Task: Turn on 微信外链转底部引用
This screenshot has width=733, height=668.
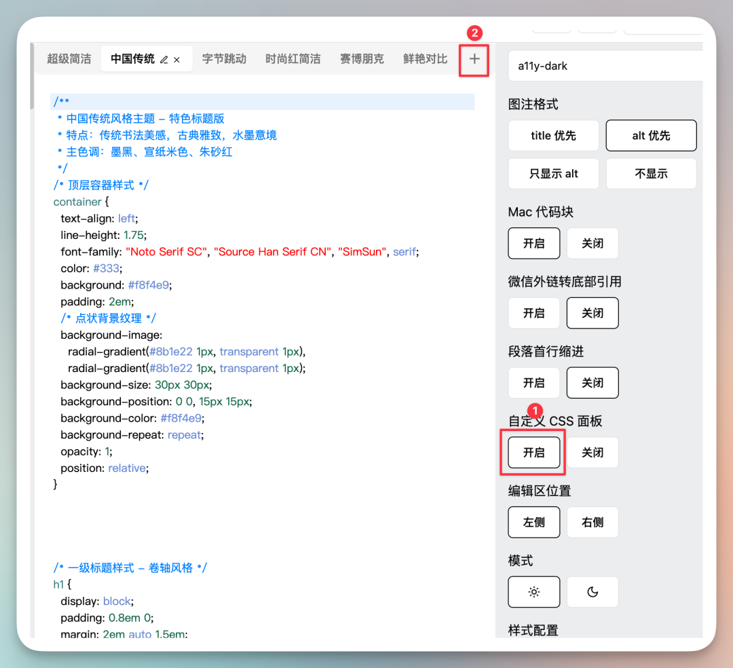Action: [x=534, y=313]
